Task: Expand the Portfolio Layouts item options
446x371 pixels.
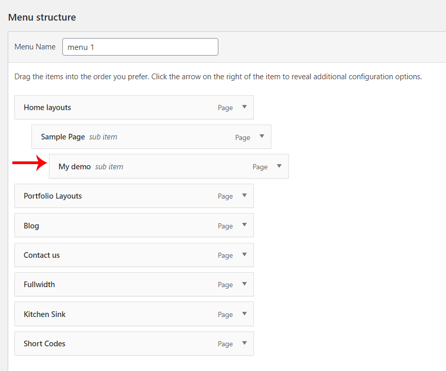Action: click(244, 196)
